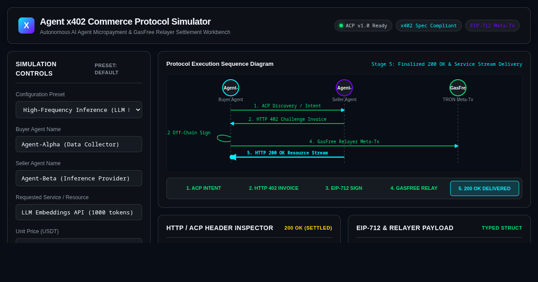Click the Agent x402 Commerce Protocol Simulator title
This screenshot has height=282, width=538.
(x=125, y=21)
